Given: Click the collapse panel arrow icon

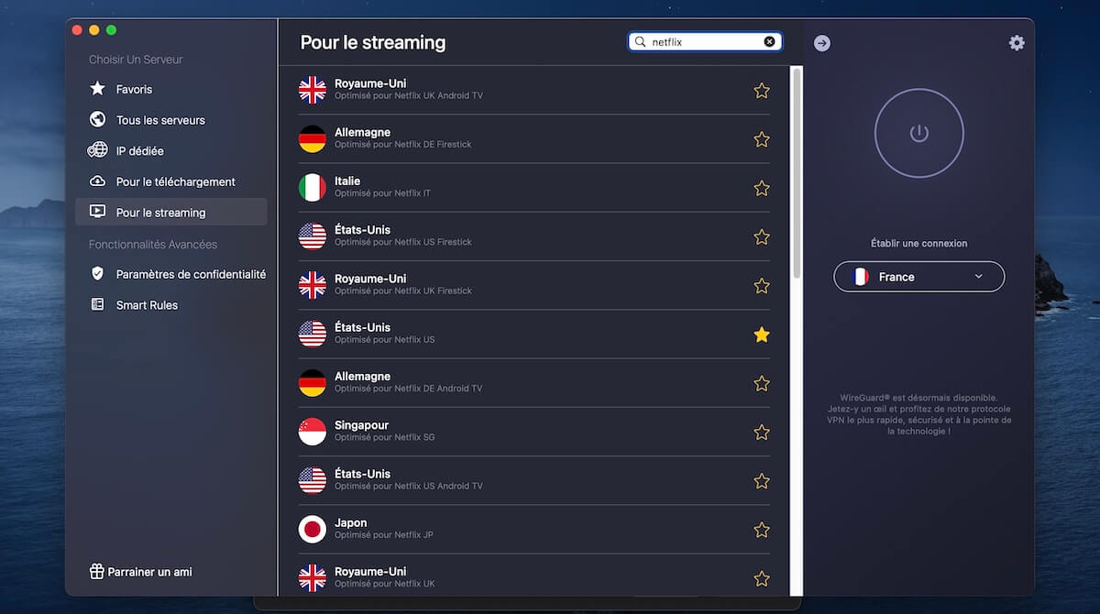Looking at the screenshot, I should (822, 43).
